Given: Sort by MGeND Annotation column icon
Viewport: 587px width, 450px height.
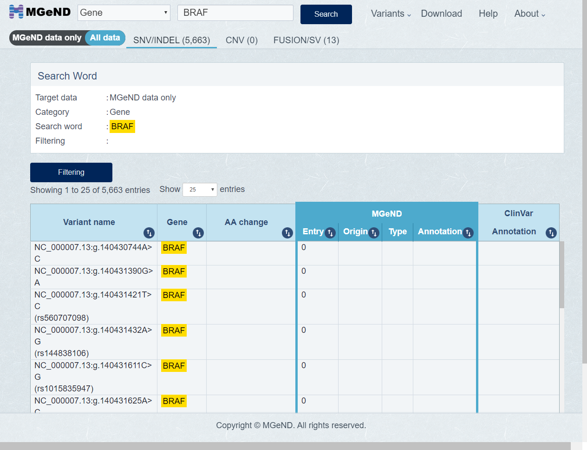Looking at the screenshot, I should 468,233.
